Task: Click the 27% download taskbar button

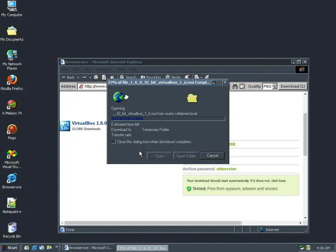Action: [x=142, y=248]
